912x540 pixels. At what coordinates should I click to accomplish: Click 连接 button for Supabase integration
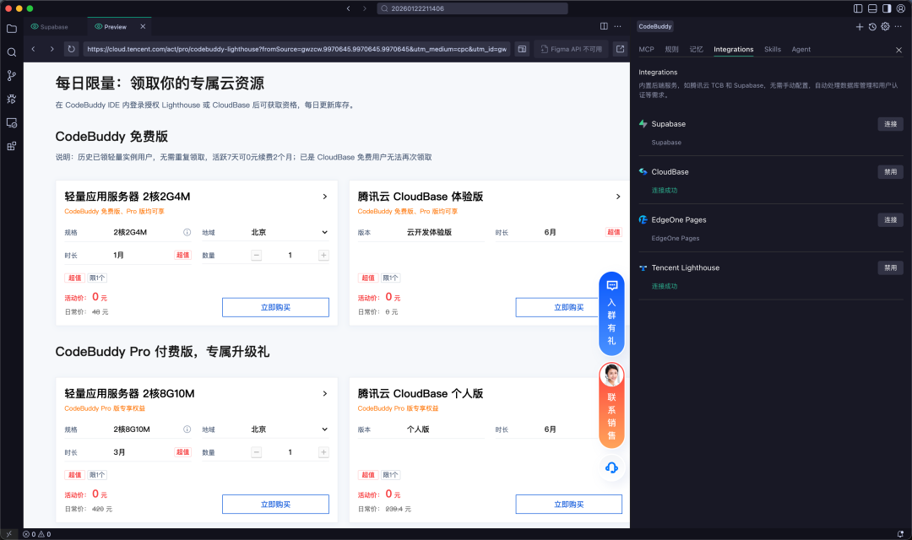coord(890,123)
